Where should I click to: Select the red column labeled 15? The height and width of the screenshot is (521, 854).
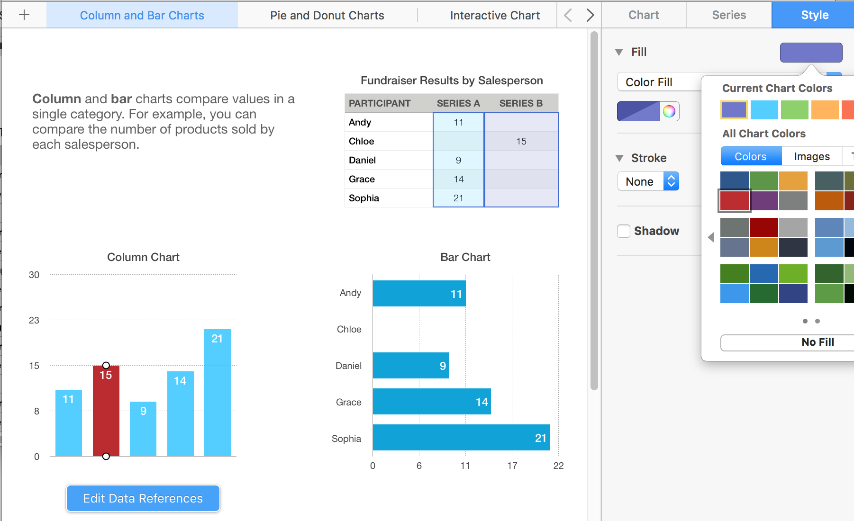point(106,411)
